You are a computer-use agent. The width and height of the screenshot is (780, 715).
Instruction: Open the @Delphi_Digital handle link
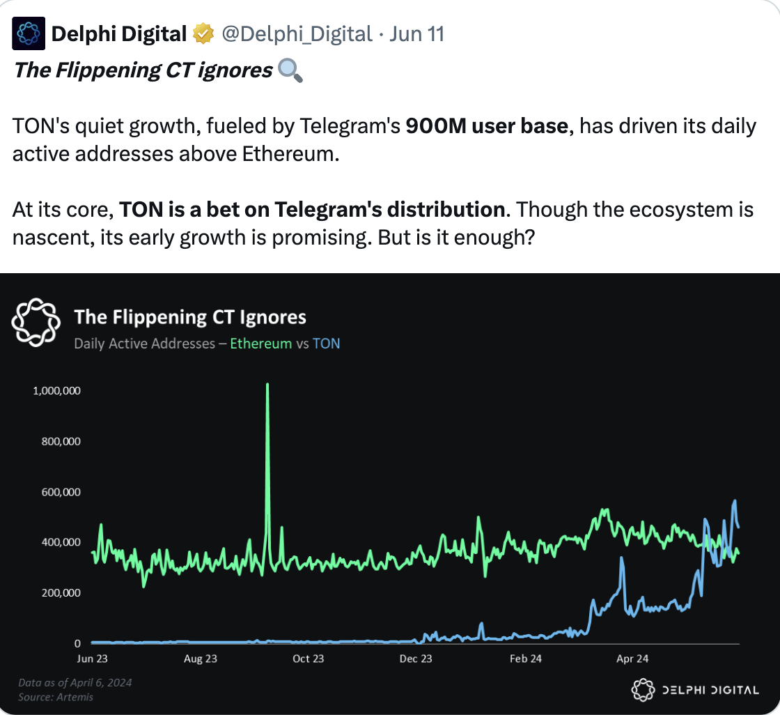tap(297, 34)
